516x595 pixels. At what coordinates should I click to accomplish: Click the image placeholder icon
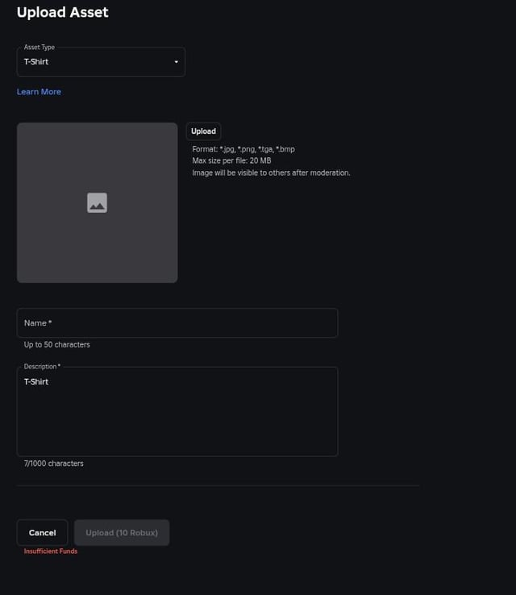click(97, 203)
